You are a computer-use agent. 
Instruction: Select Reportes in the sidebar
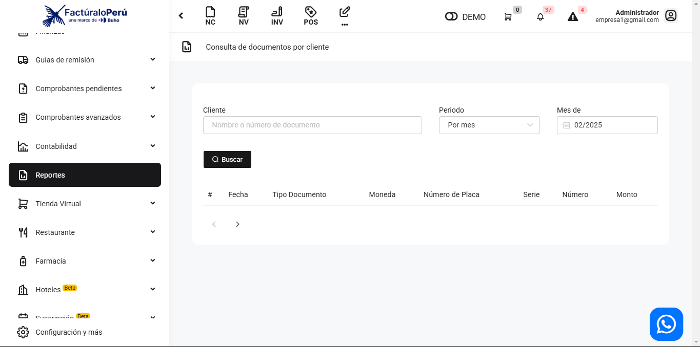pyautogui.click(x=85, y=175)
